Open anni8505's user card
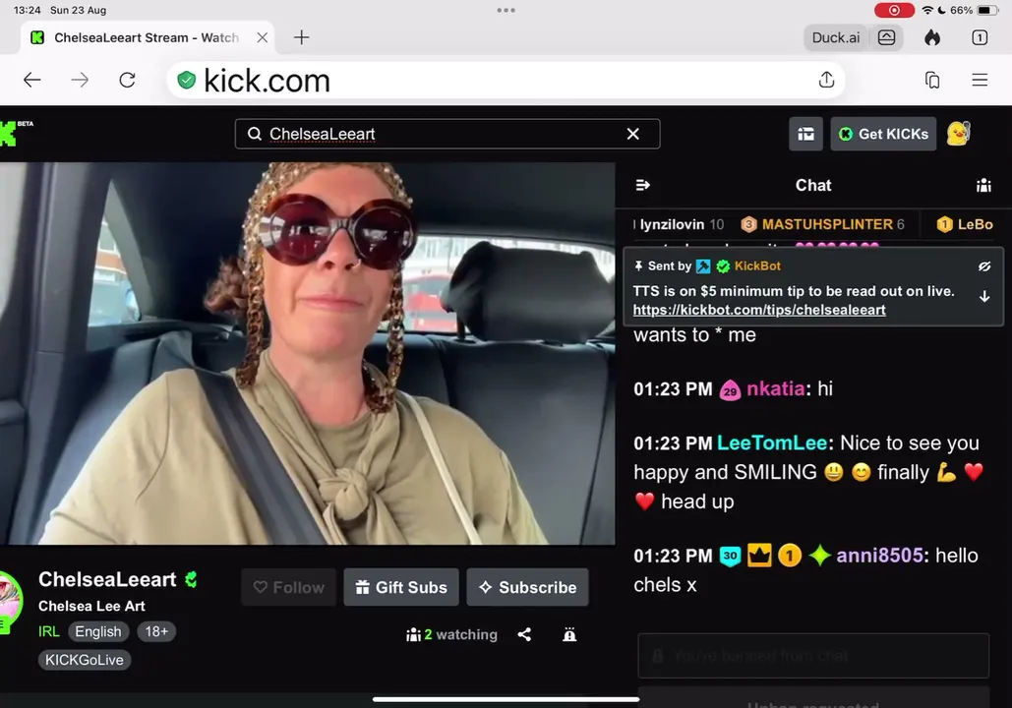The width and height of the screenshot is (1012, 708). (881, 556)
